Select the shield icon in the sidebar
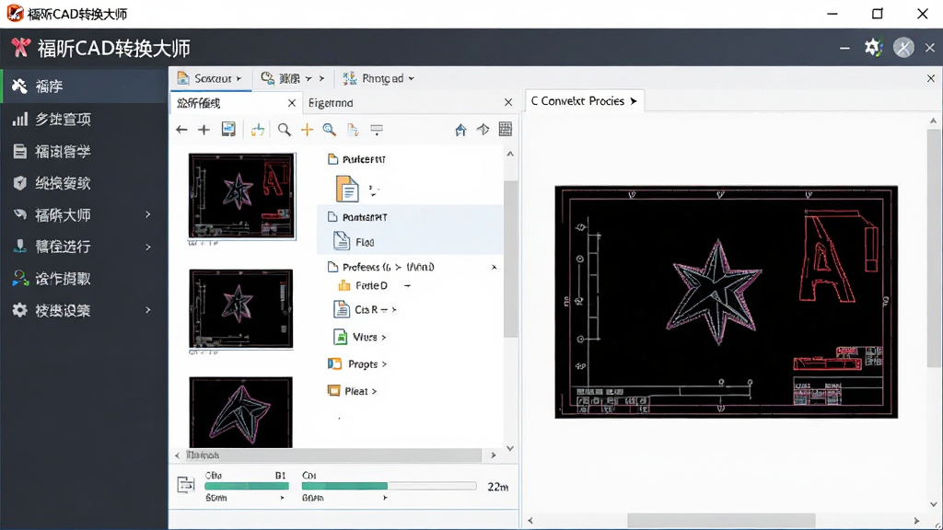 tap(20, 183)
